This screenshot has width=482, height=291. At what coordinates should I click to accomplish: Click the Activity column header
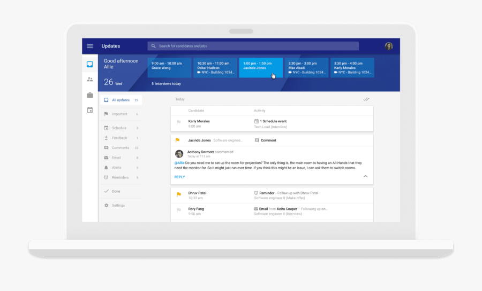[259, 111]
